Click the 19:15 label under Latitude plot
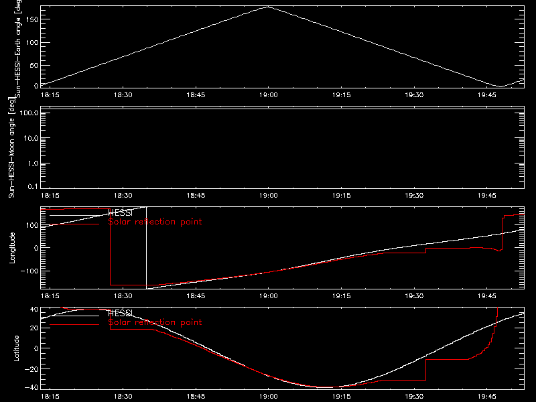 tap(341, 396)
